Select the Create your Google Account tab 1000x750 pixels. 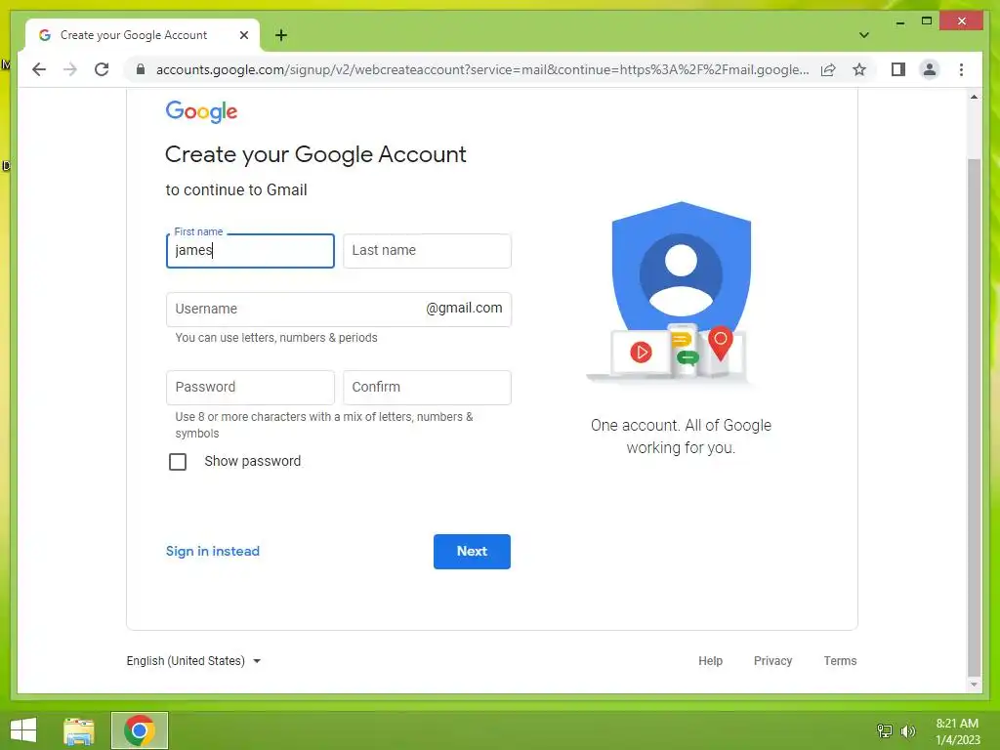[143, 35]
